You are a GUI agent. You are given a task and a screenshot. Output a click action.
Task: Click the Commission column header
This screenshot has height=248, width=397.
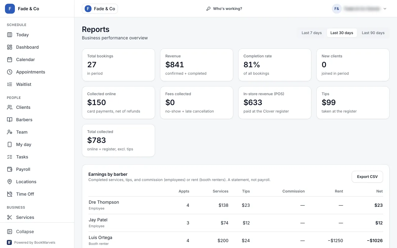click(x=293, y=191)
